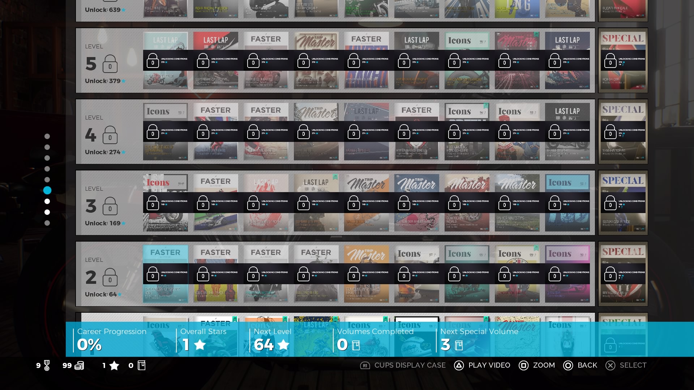
Task: Select the last page indicator dot
Action: pos(47,223)
